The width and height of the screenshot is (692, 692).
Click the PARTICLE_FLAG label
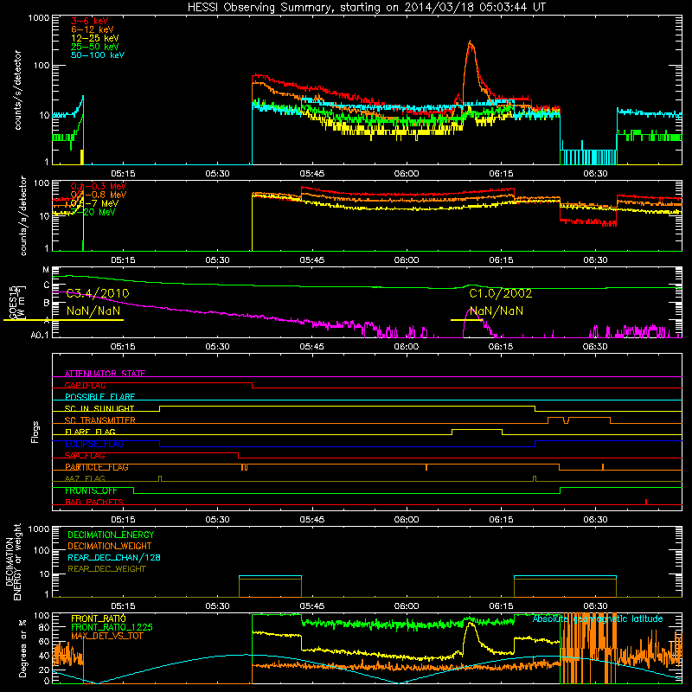[x=97, y=467]
